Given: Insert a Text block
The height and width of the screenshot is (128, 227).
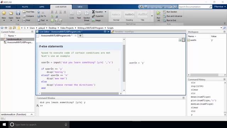Looking at the screenshot, I should [x=79, y=15].
